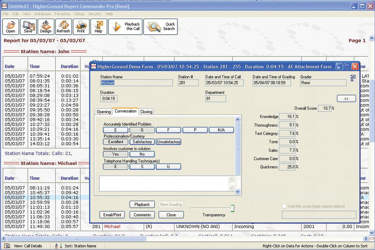Click the void reason text box
This screenshot has height=250, width=375.
(x=319, y=215)
